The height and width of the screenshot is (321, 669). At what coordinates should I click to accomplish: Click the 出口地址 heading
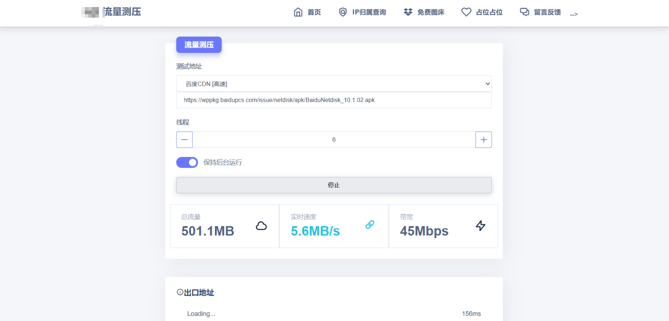(199, 292)
